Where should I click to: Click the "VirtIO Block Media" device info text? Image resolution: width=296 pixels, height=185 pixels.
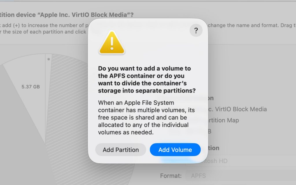tap(238, 109)
